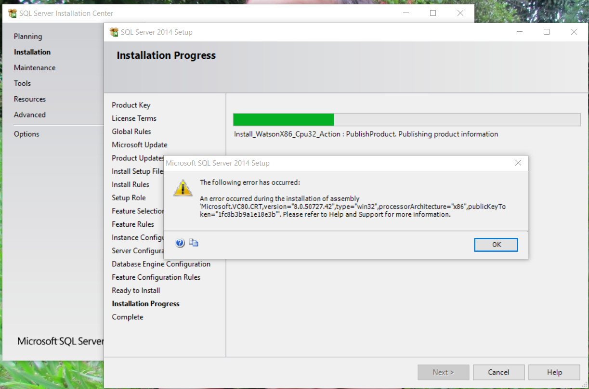Click the disabled Next button
Screen dimensions: 589x389
coord(443,372)
